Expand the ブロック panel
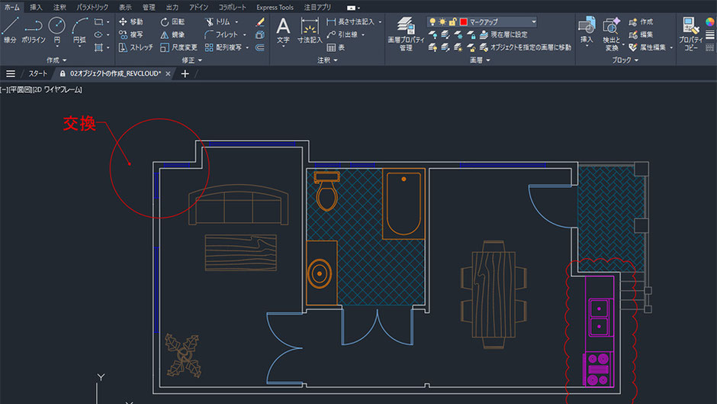The image size is (717, 404). click(x=625, y=60)
